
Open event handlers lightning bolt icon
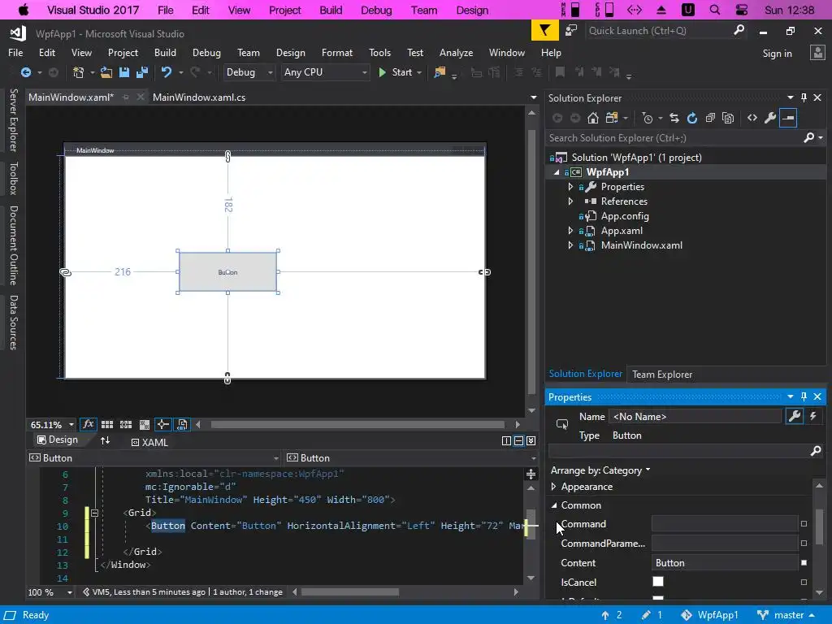[812, 416]
